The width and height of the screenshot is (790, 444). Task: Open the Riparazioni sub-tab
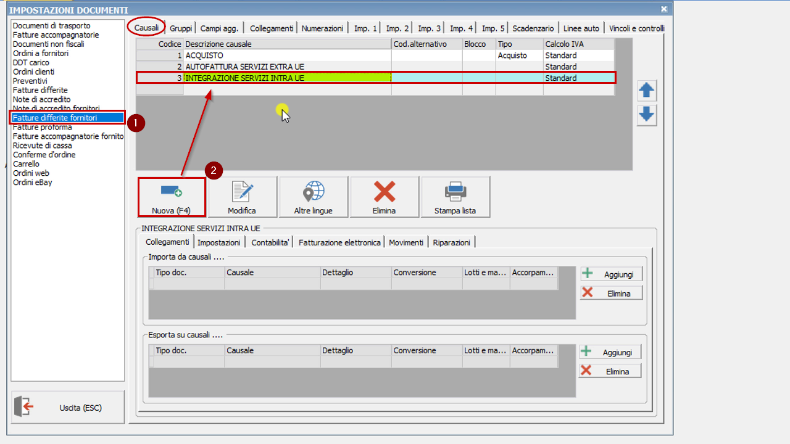(451, 243)
